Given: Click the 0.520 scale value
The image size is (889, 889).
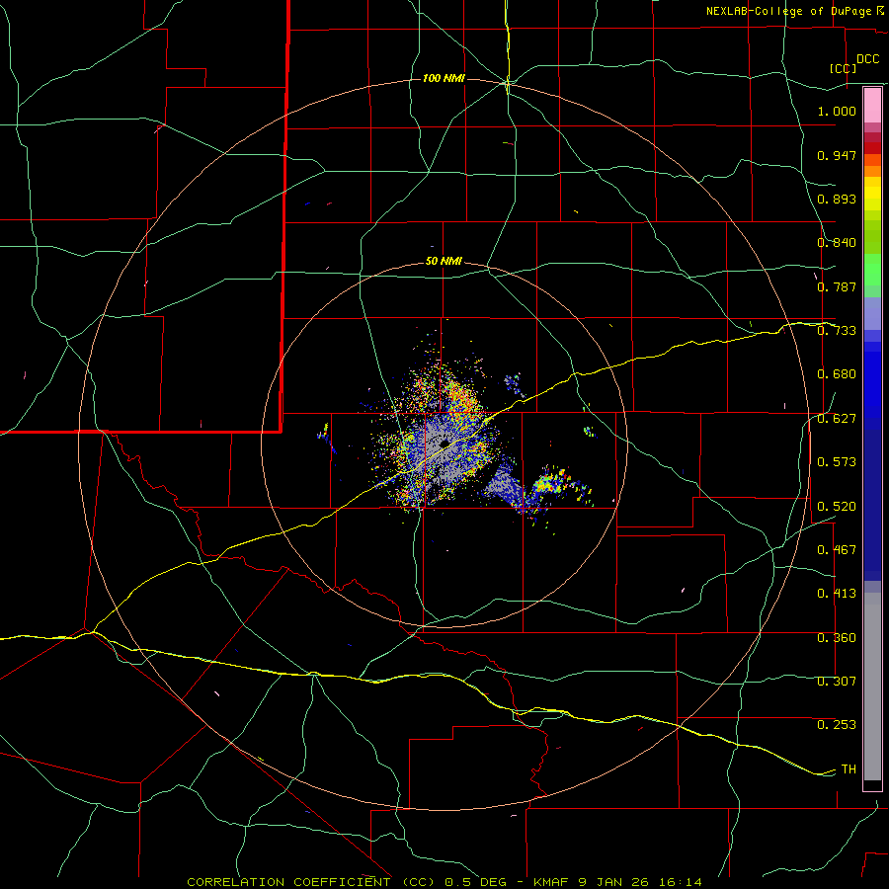Looking at the screenshot, I should pyautogui.click(x=837, y=507).
